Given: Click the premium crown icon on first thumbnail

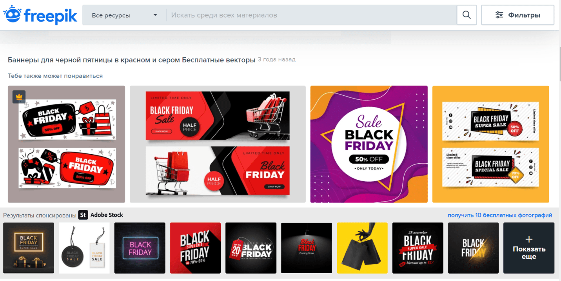Looking at the screenshot, I should tap(19, 97).
